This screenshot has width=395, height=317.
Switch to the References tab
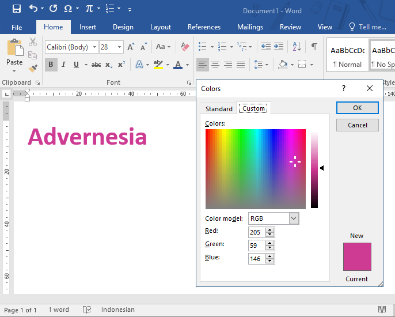click(204, 27)
